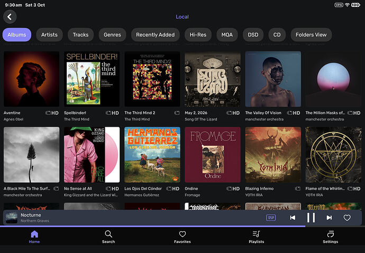Skip to previous track

coord(293,218)
